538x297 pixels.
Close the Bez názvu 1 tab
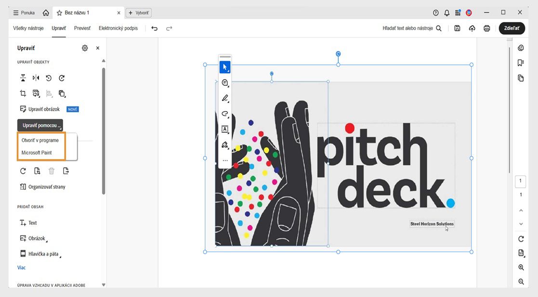118,13
